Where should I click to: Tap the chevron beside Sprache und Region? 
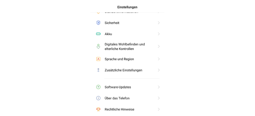(x=159, y=59)
